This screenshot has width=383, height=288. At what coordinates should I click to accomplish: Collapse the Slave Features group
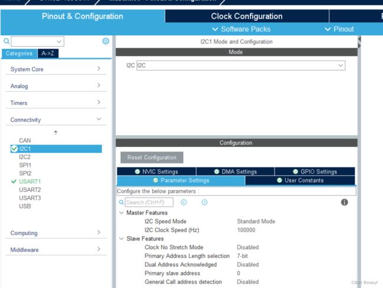[x=121, y=239]
